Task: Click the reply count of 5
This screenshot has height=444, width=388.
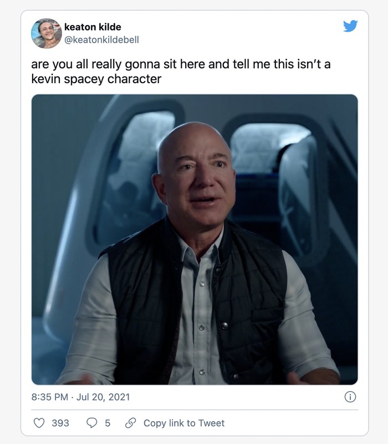Action: 108,423
